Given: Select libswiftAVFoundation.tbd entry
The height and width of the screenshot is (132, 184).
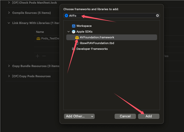Looking at the screenshot, I should pos(112,43).
